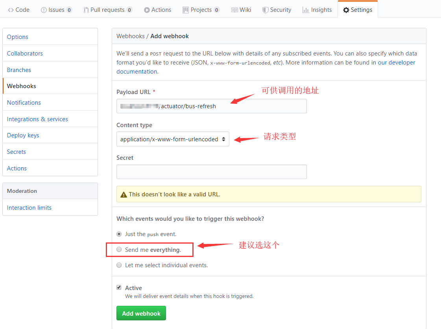Screen dimensions: 441x329
Task: Select 'Just the push event' radio
Action: pyautogui.click(x=119, y=234)
